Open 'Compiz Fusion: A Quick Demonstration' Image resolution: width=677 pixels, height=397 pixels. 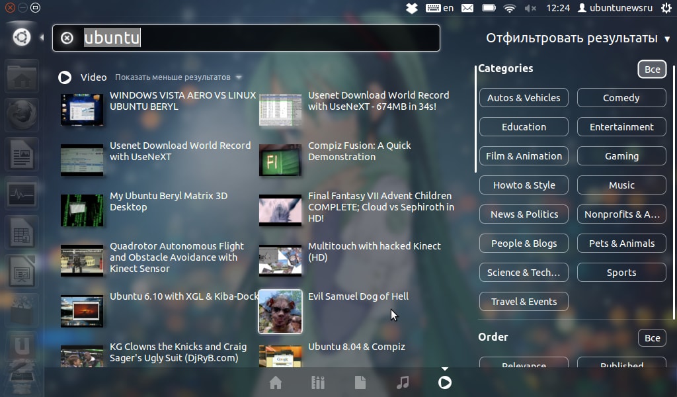click(359, 151)
